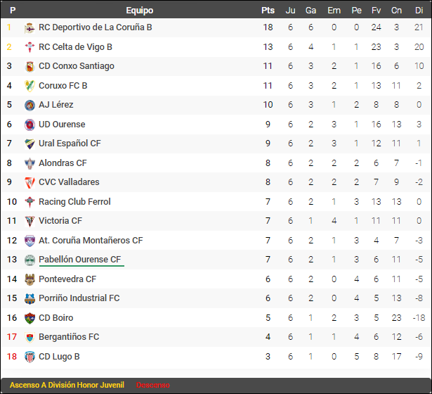The image size is (432, 394).
Task: Click the red Descenso legend label
Action: point(152,386)
